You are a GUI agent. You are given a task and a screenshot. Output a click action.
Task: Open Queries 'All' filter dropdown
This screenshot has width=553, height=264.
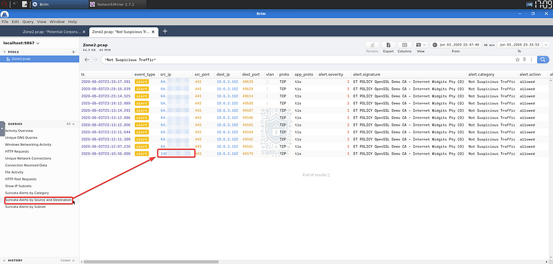click(71, 124)
